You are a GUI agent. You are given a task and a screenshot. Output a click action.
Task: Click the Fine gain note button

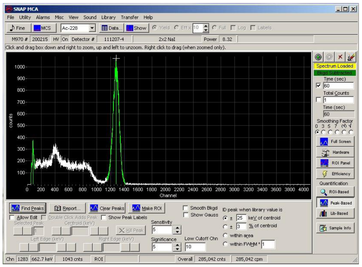pyautogui.click(x=18, y=28)
